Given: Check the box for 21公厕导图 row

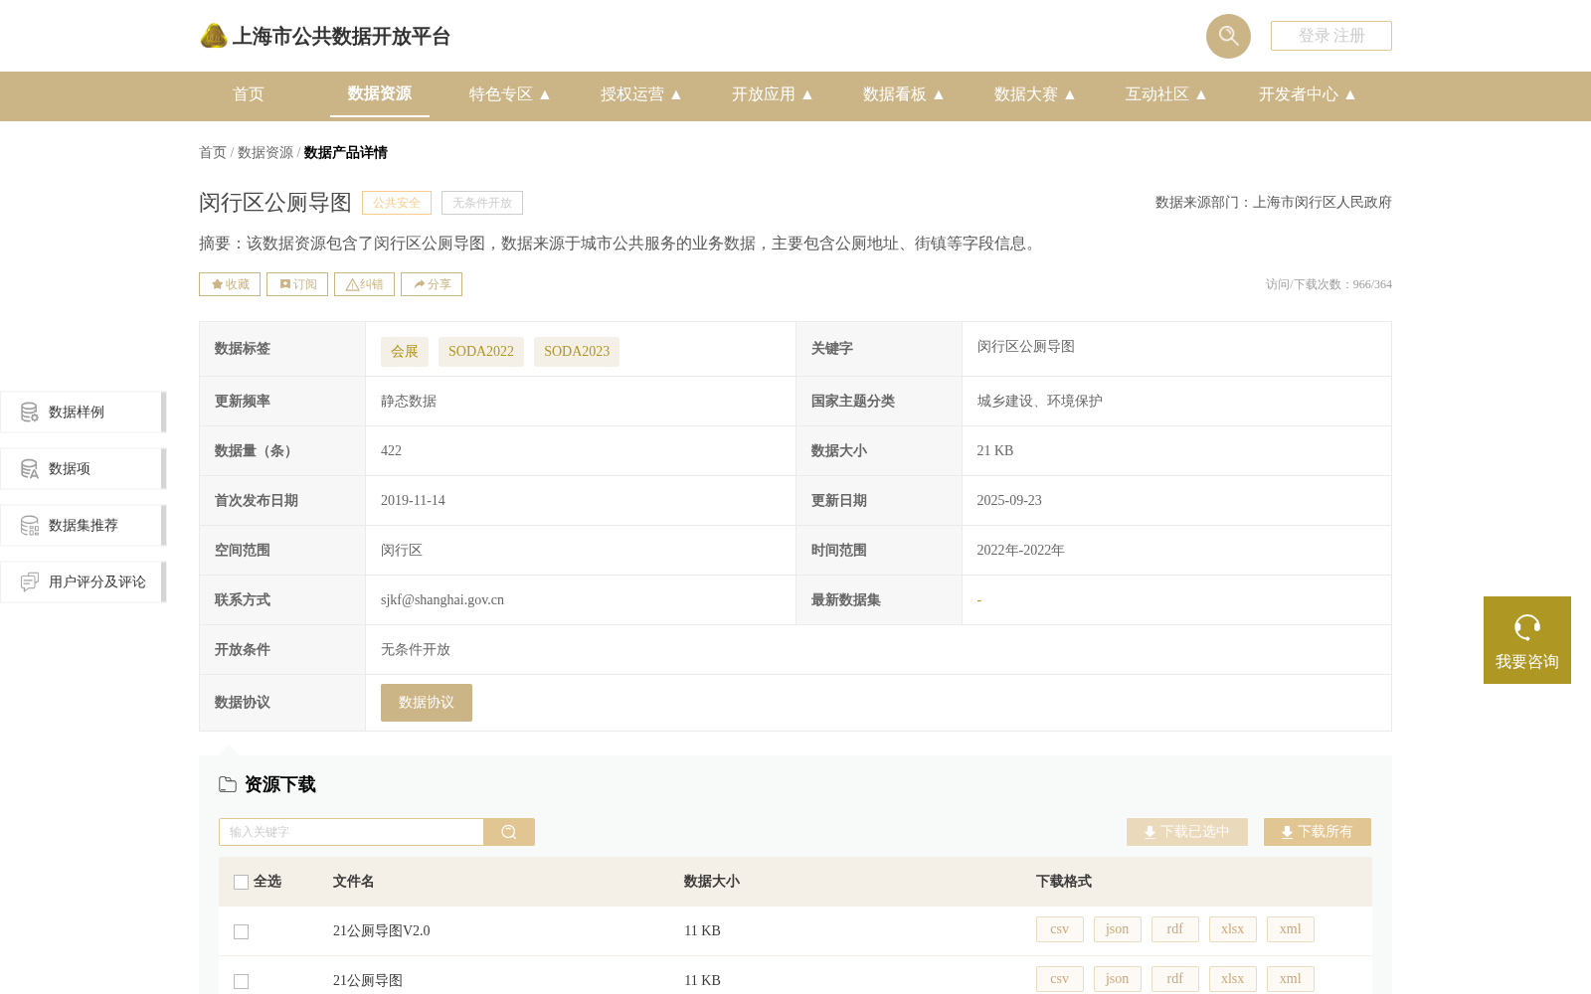Looking at the screenshot, I should pos(241,981).
